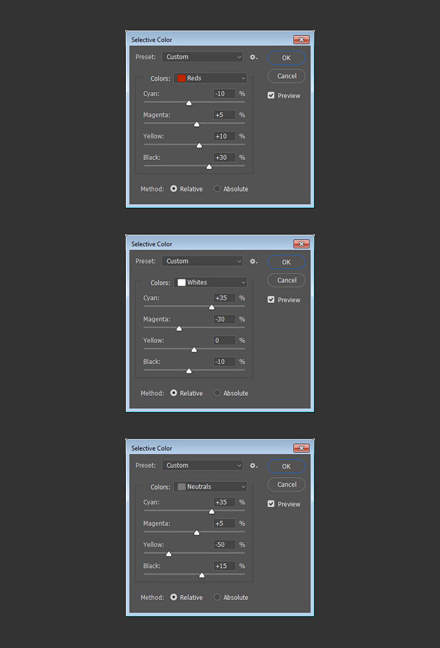440x648 pixels.
Task: Click Black slider handle in Neutrals dialog
Action: point(202,575)
